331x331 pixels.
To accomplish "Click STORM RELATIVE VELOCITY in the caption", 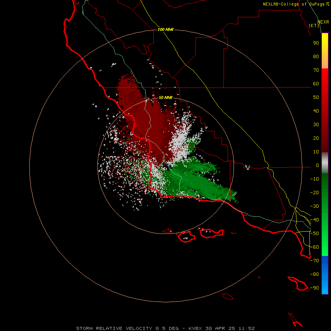I will [x=114, y=328].
